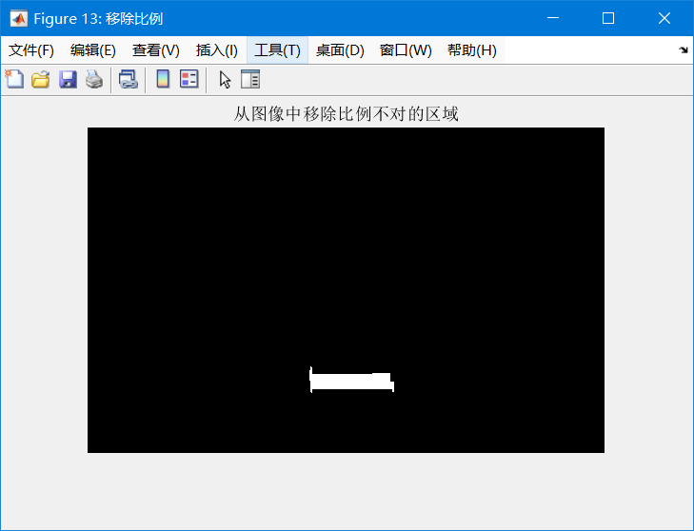Image resolution: width=694 pixels, height=531 pixels.
Task: Click the New Figure icon
Action: 14,80
